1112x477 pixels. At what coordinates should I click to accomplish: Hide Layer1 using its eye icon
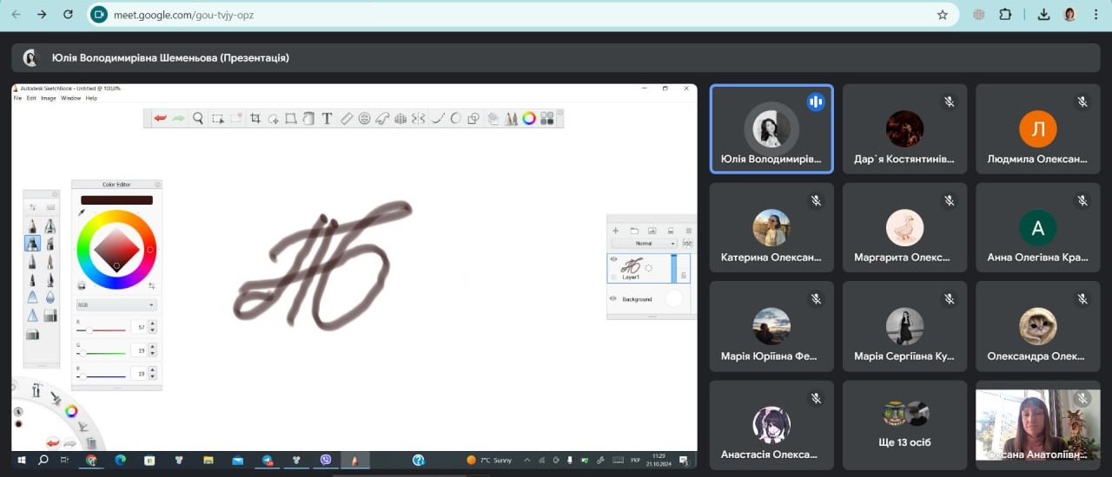[613, 259]
